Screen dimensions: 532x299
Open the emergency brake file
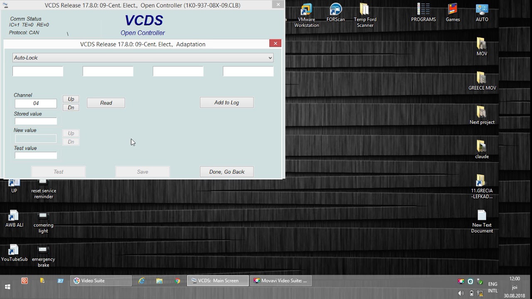[x=43, y=256]
